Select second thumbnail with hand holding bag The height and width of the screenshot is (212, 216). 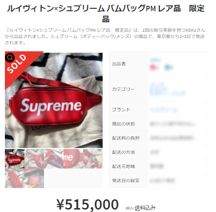[34, 159]
